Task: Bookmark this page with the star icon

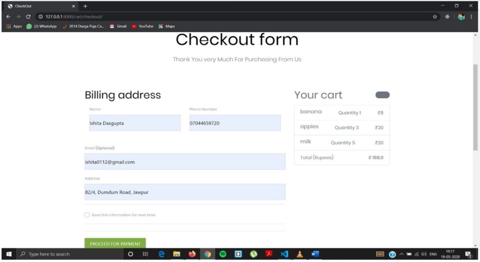Action: click(435, 17)
